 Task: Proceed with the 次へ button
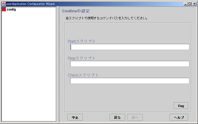(135, 117)
